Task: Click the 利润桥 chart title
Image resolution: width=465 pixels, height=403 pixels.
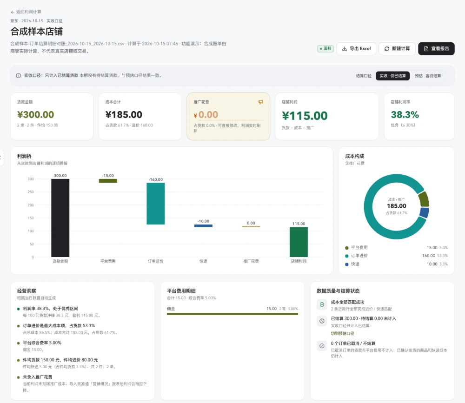Action: (x=24, y=156)
